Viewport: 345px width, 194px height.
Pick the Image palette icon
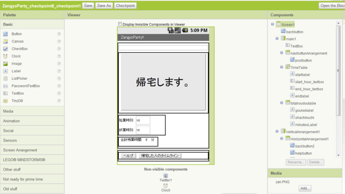pos(5,64)
